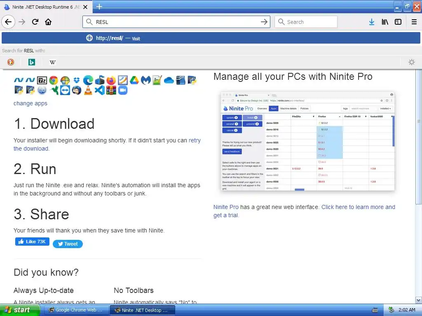Switch to Ninite .NET Desktop taskbar window
Image resolution: width=422 pixels, height=316 pixels.
click(x=143, y=310)
